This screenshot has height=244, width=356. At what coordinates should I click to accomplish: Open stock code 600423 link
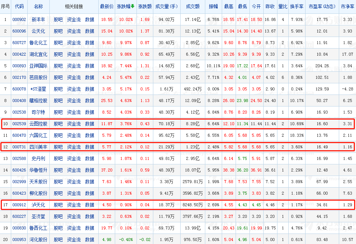(x=19, y=193)
